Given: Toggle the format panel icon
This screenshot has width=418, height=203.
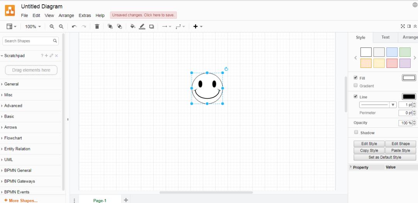Looking at the screenshot, I should pos(409,26).
